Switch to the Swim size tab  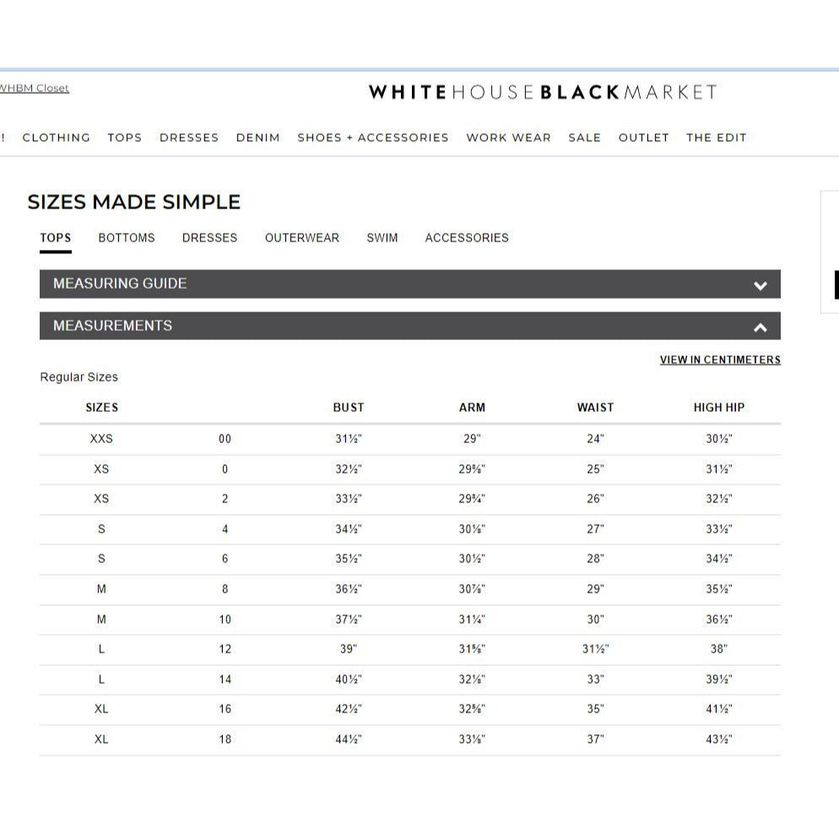(382, 238)
